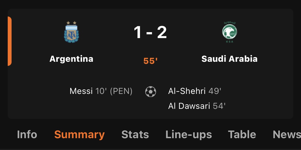Select Al-Shehri's 49' goal entry
The image size is (301, 150).
[195, 91]
